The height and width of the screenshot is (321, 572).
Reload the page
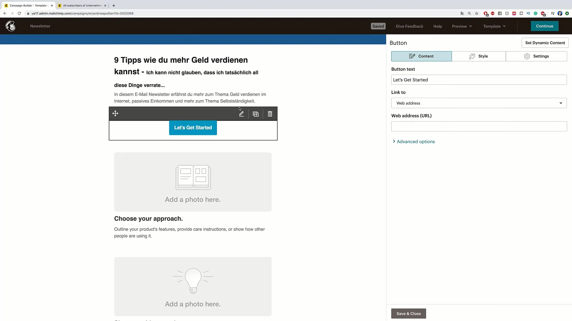[19, 13]
